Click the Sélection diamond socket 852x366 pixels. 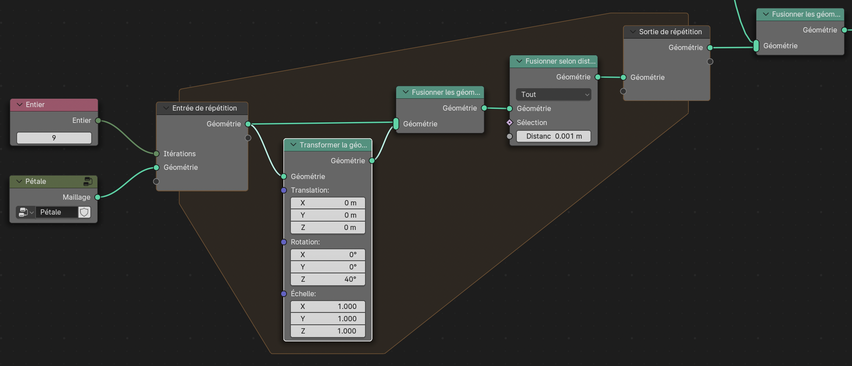coord(509,122)
